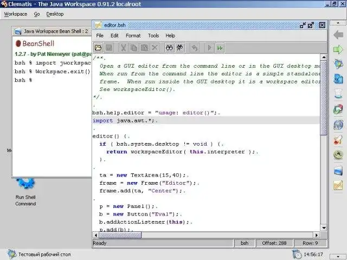Click the Open file folder icon
The height and width of the screenshot is (260, 347).
[x=98, y=48]
